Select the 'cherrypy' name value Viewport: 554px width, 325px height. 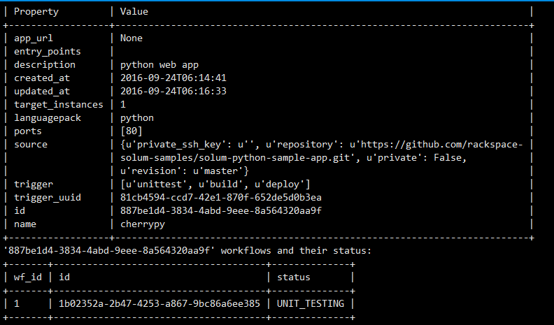coord(143,224)
